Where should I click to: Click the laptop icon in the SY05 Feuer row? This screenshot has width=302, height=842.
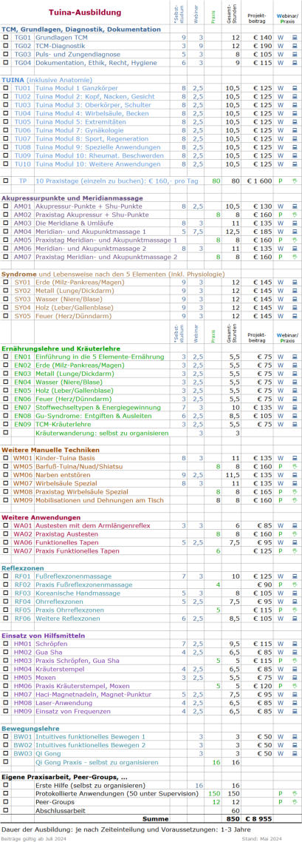(x=295, y=316)
